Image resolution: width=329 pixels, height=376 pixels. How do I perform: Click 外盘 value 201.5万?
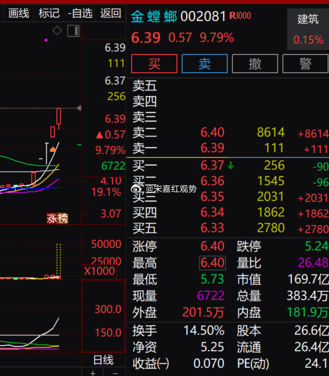pyautogui.click(x=203, y=312)
